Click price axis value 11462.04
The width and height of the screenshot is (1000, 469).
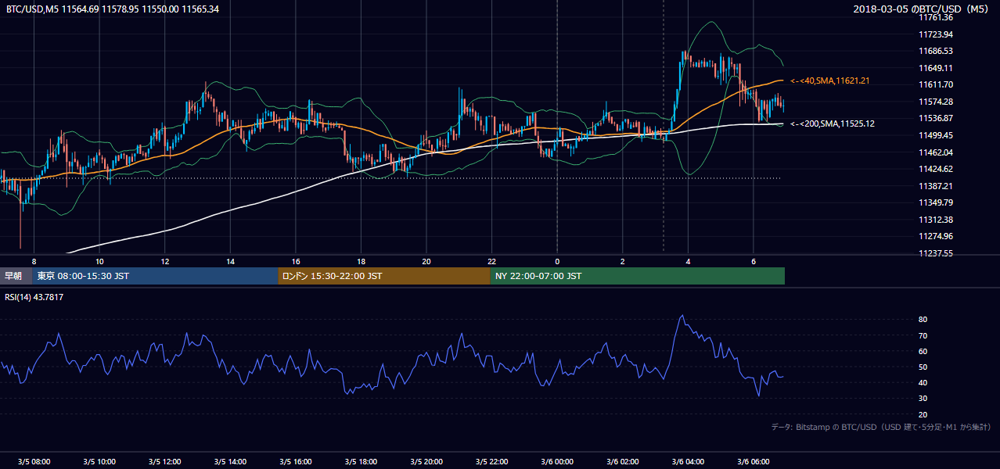click(936, 152)
